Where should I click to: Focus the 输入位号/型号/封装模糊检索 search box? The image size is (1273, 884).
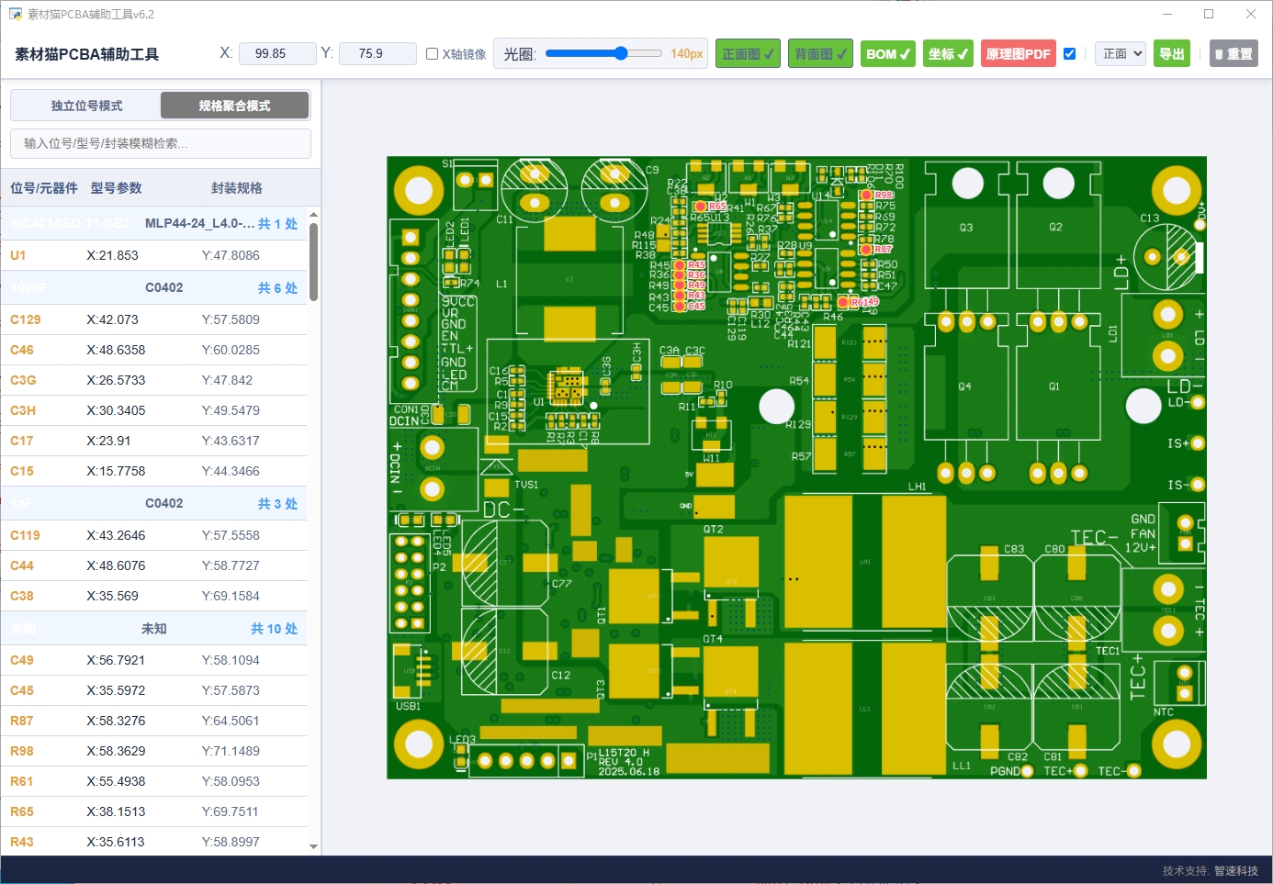161,143
